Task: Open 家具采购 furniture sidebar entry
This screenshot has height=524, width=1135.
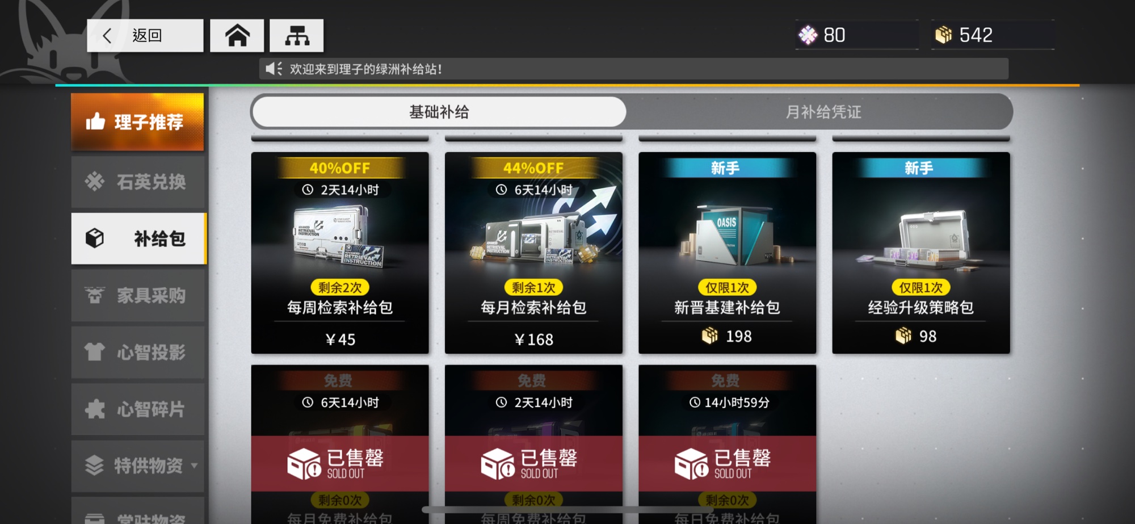Action: coord(137,295)
